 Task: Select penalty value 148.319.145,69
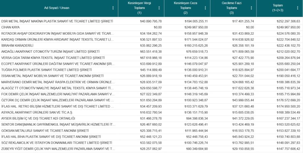[196, 94]
